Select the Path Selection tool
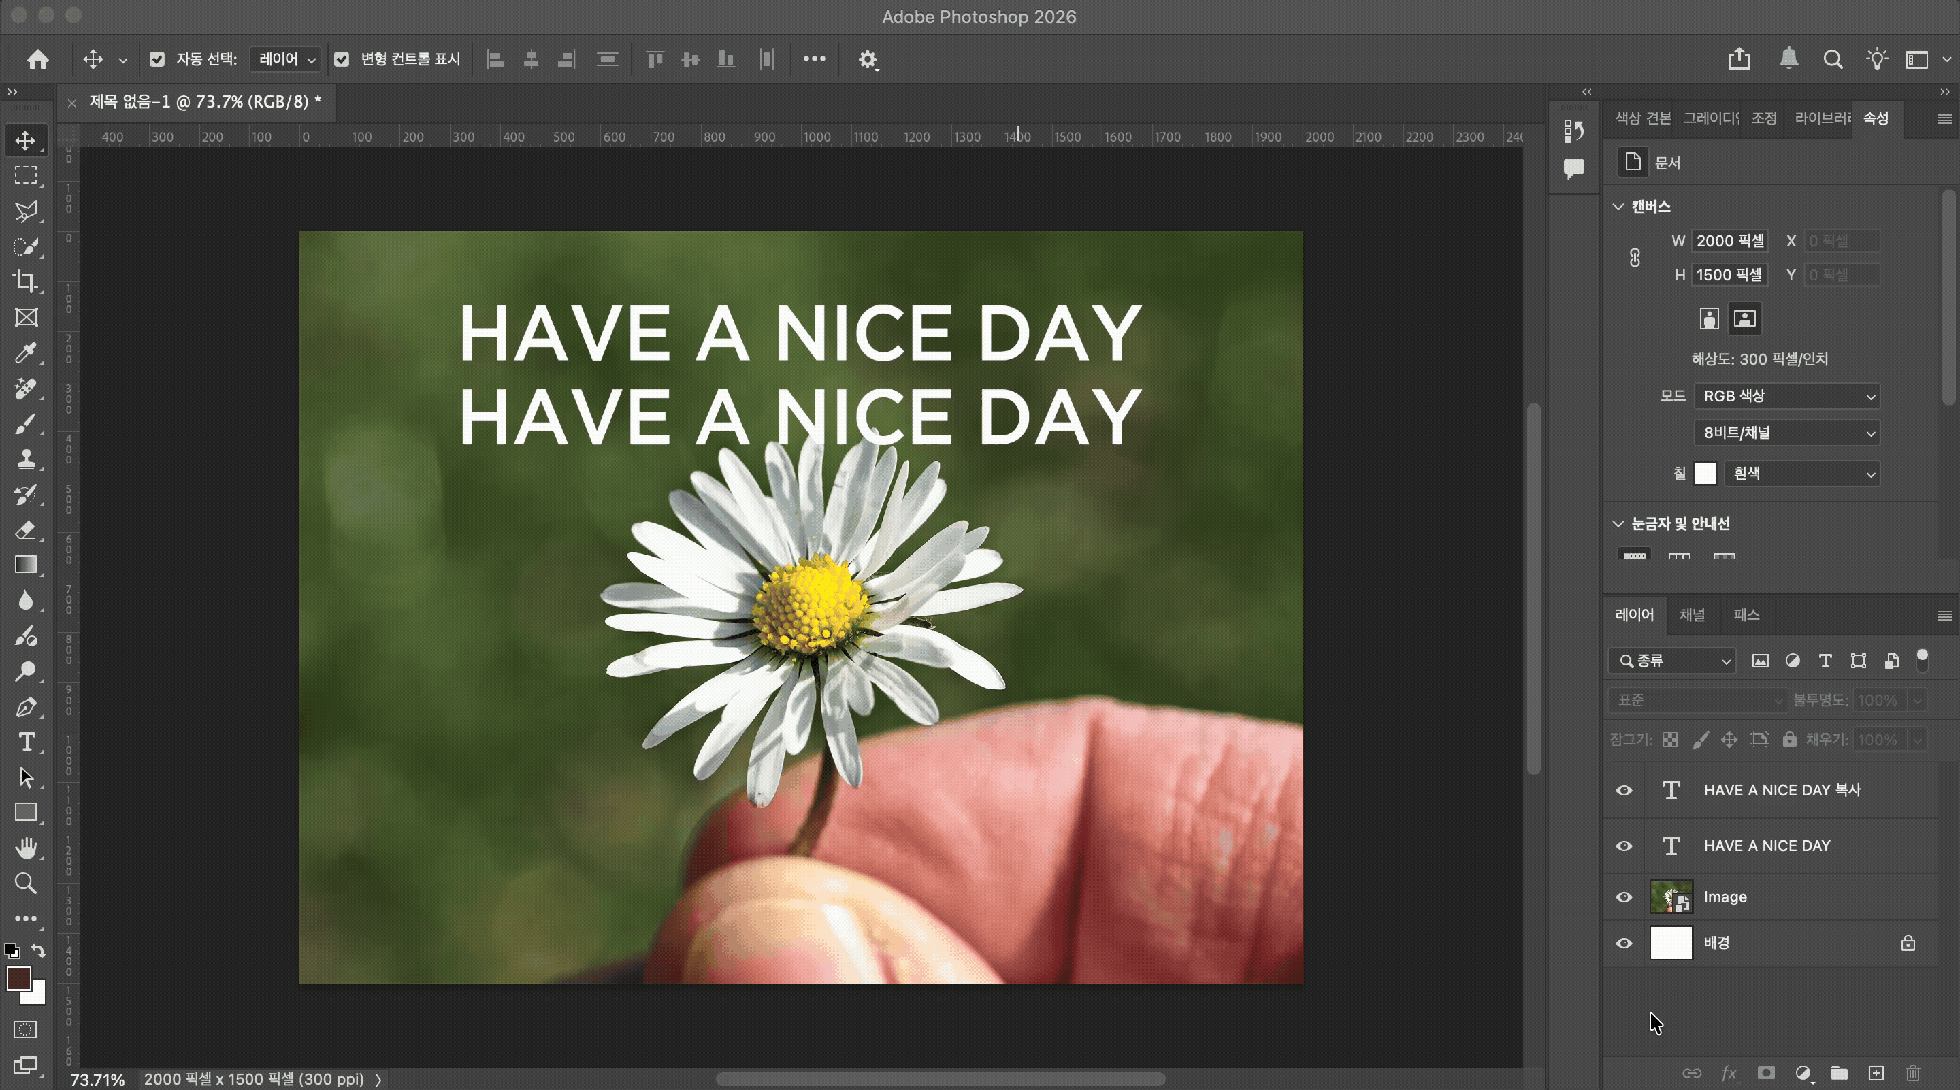1960x1090 pixels. pyautogui.click(x=25, y=778)
